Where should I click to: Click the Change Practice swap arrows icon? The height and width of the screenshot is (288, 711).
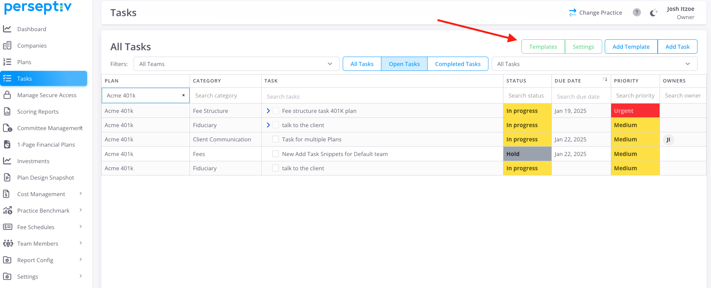(x=572, y=13)
